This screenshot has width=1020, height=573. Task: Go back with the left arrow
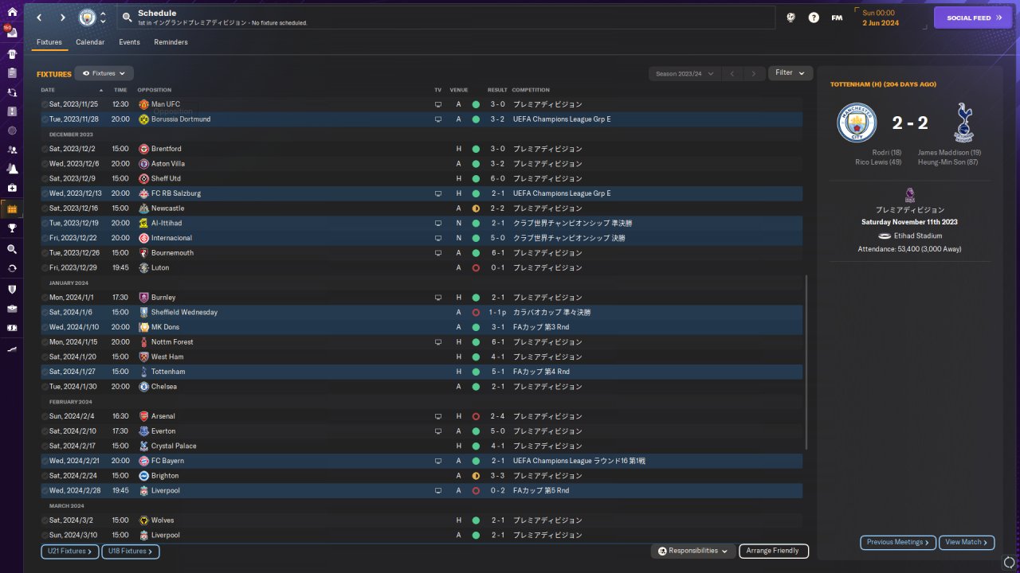pos(40,18)
